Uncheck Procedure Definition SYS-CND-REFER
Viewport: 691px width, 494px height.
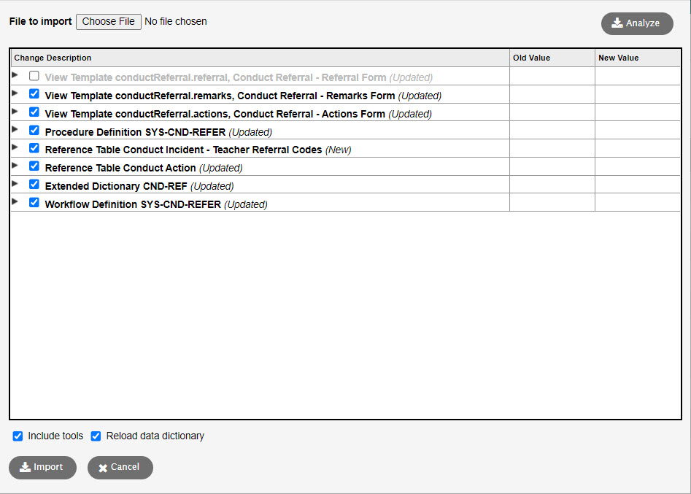(x=34, y=130)
